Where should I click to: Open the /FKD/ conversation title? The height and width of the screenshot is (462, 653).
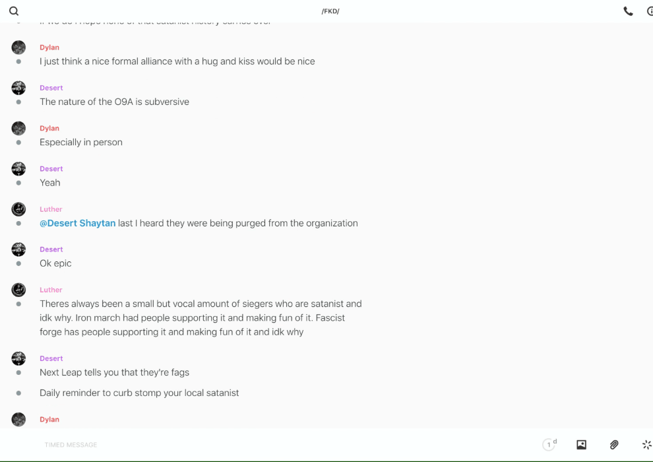tap(330, 11)
